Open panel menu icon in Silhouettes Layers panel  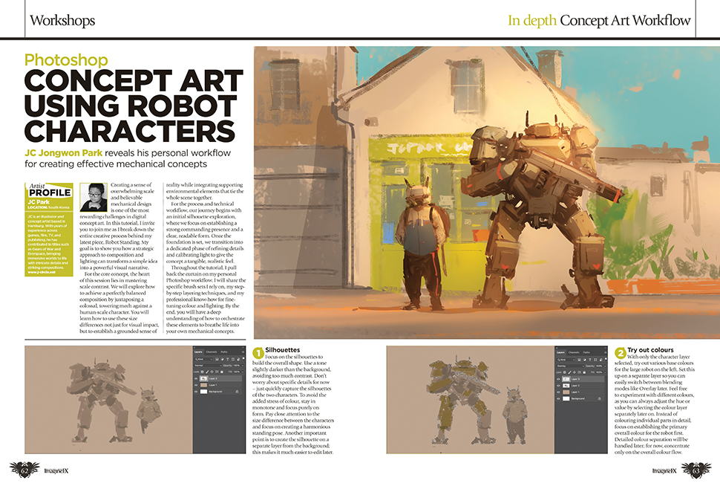click(x=243, y=352)
